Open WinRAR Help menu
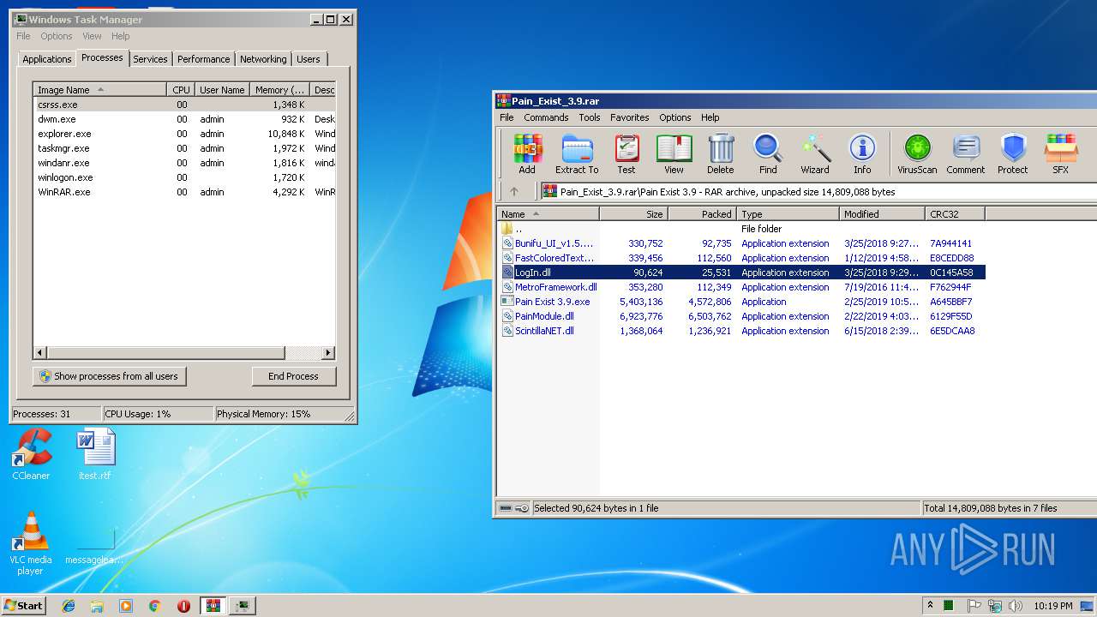Image resolution: width=1097 pixels, height=617 pixels. (710, 117)
